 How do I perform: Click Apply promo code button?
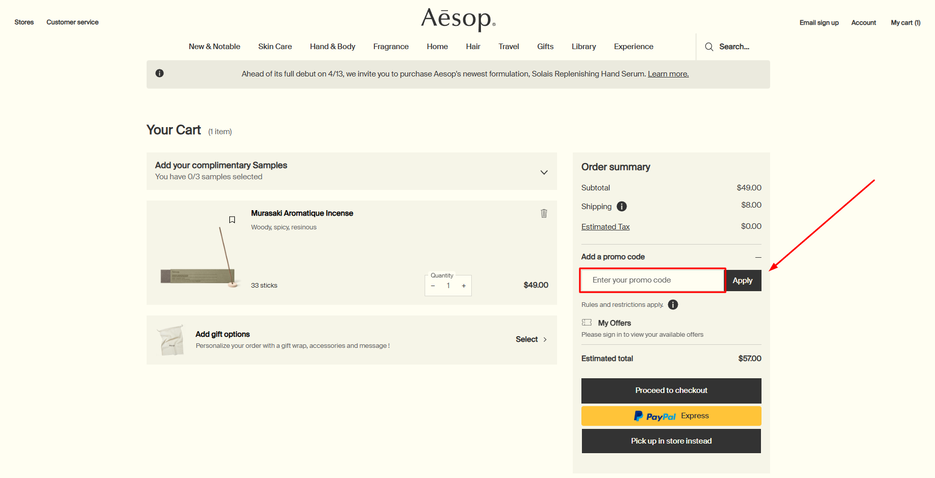click(743, 281)
